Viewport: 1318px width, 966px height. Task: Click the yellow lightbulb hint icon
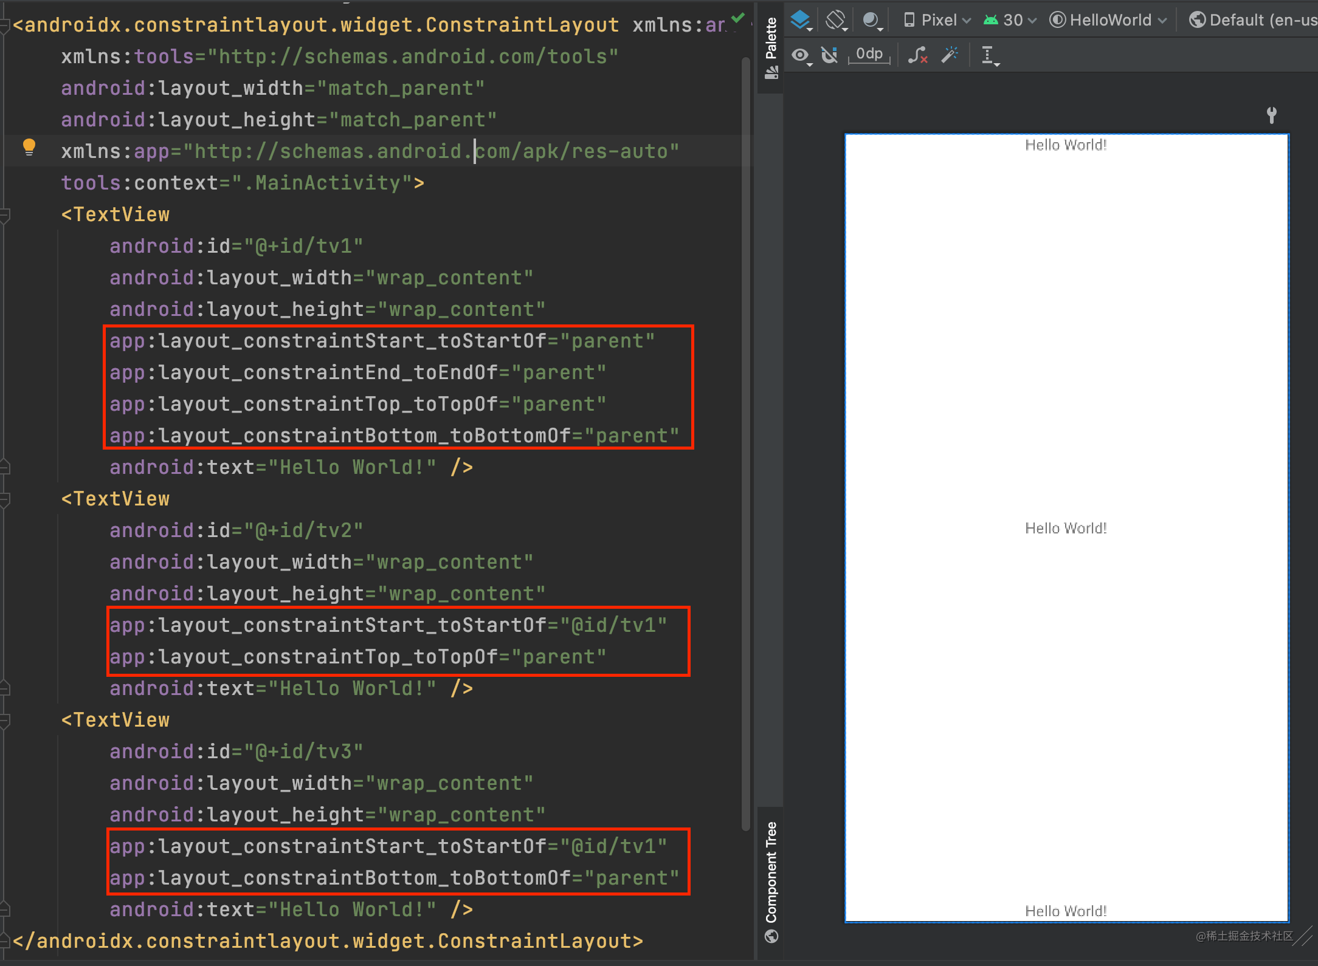pos(29,147)
